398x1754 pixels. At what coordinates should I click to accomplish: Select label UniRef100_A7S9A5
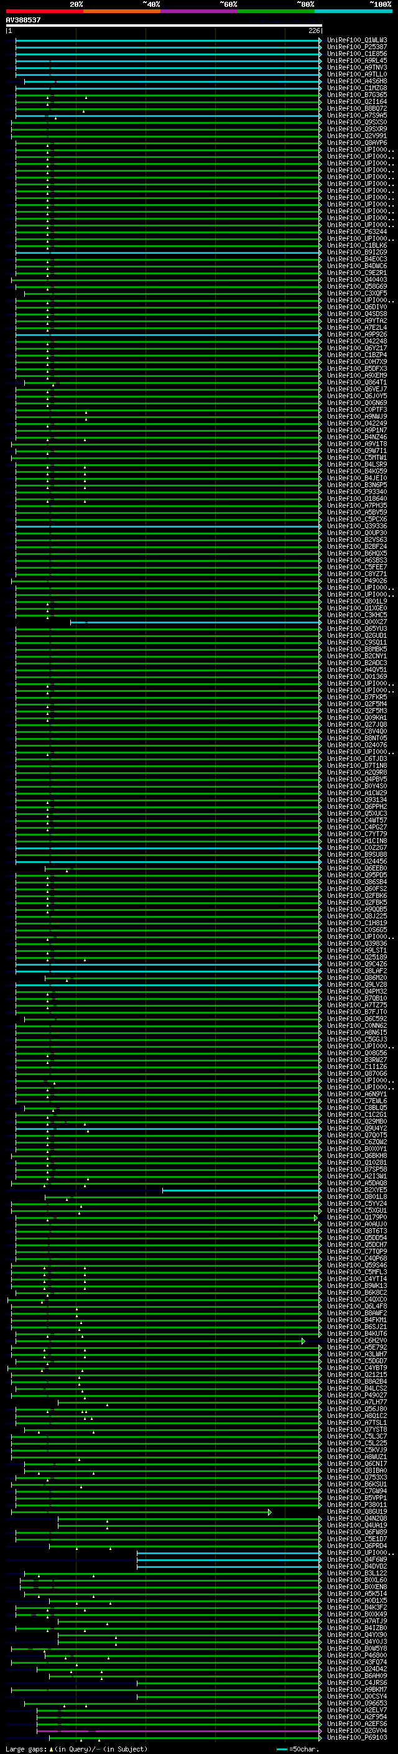click(x=357, y=115)
